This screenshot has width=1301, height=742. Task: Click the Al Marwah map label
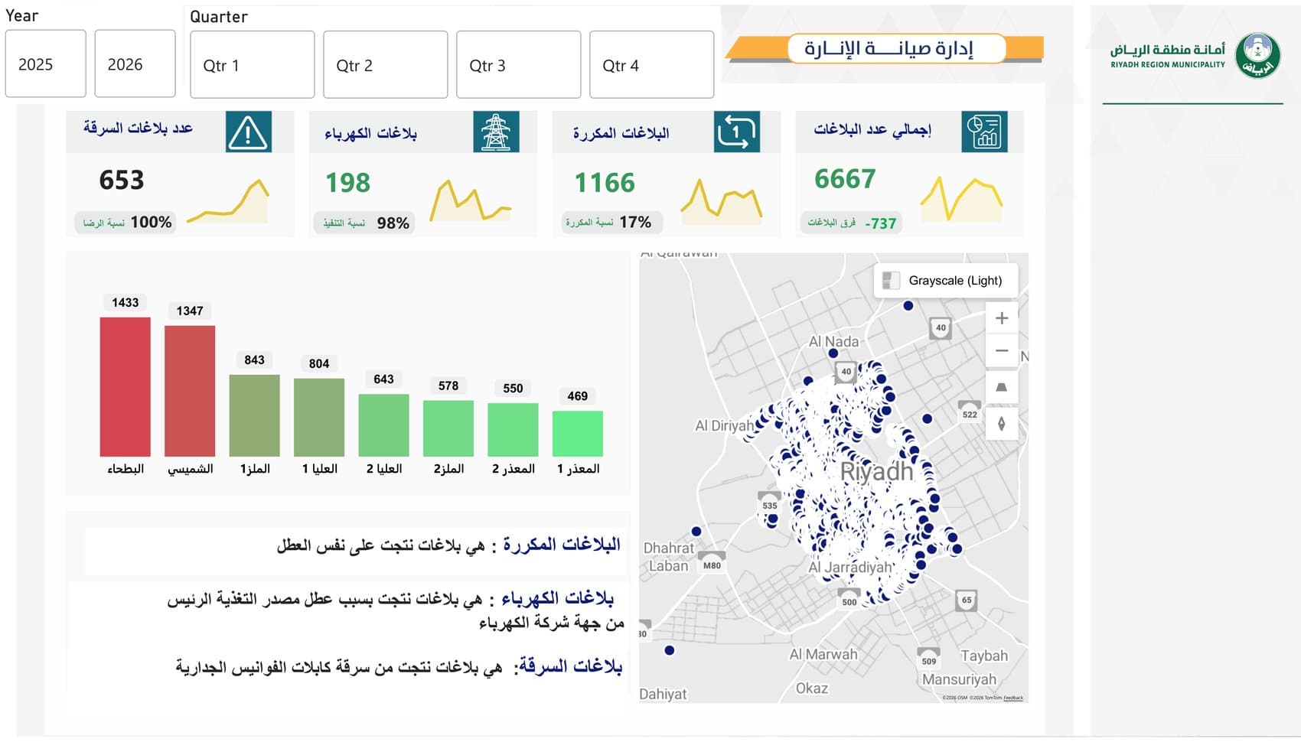tap(823, 655)
